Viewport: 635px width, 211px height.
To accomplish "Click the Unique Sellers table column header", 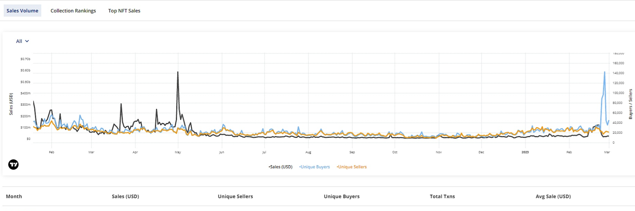I will point(235,197).
